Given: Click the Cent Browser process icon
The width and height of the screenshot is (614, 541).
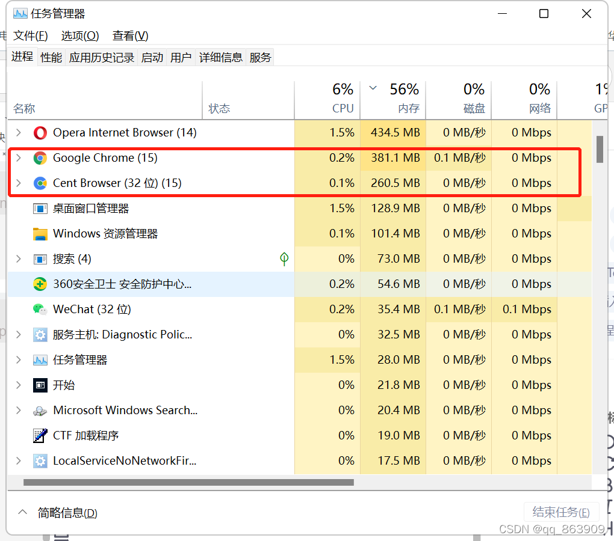Looking at the screenshot, I should [x=40, y=183].
